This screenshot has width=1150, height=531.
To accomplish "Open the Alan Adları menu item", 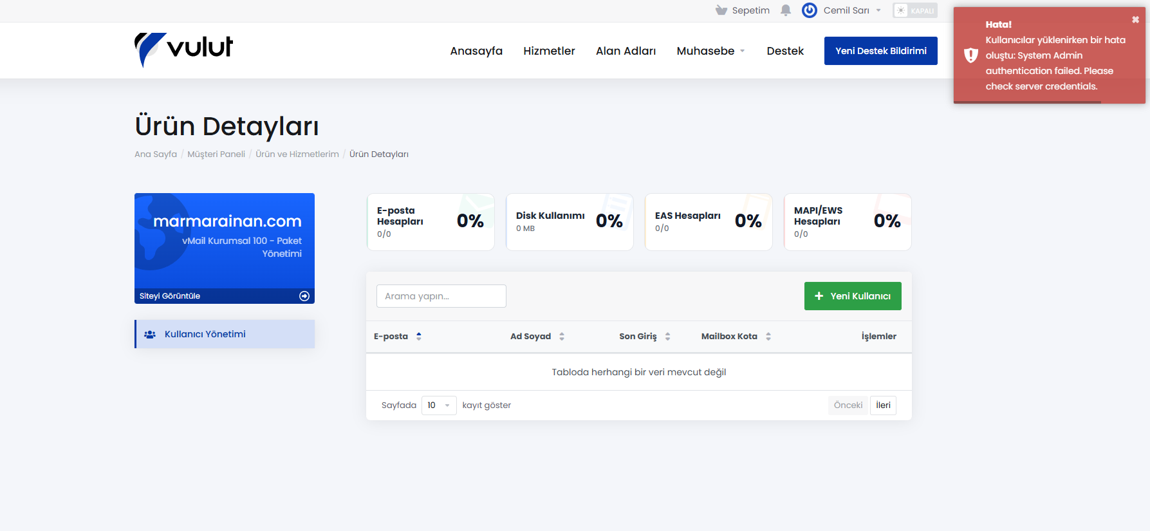I will [626, 51].
